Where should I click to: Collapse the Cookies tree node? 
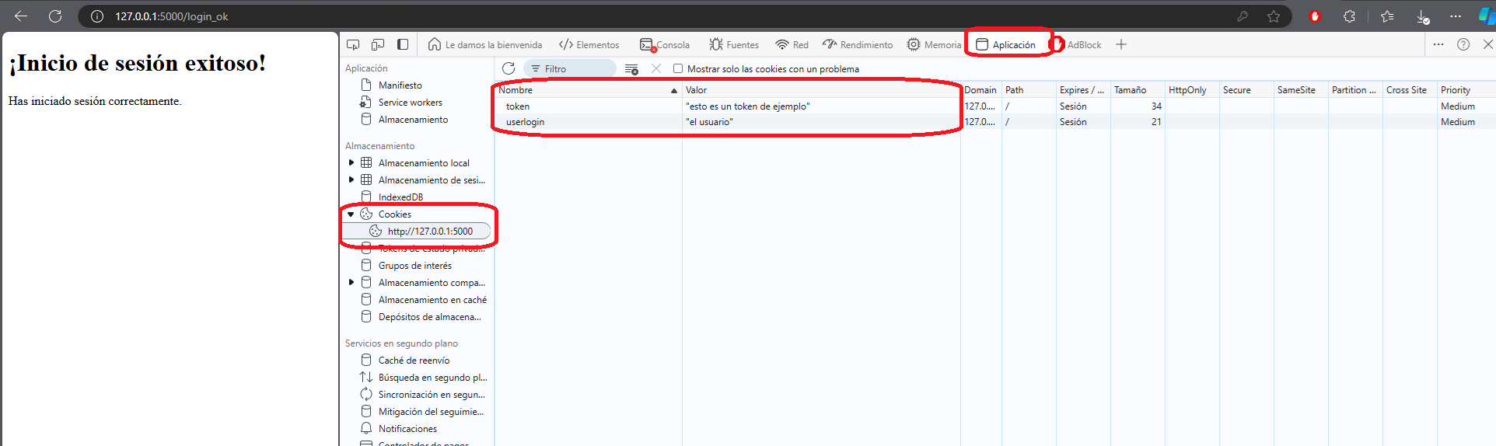(351, 214)
